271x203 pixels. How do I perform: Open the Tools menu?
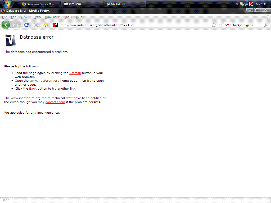68,17
